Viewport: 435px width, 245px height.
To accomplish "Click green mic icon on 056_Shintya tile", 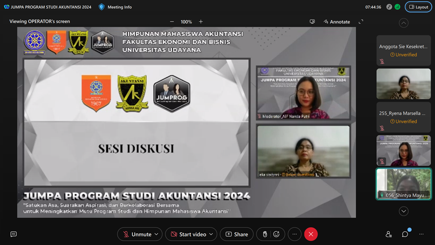I will tap(382, 195).
